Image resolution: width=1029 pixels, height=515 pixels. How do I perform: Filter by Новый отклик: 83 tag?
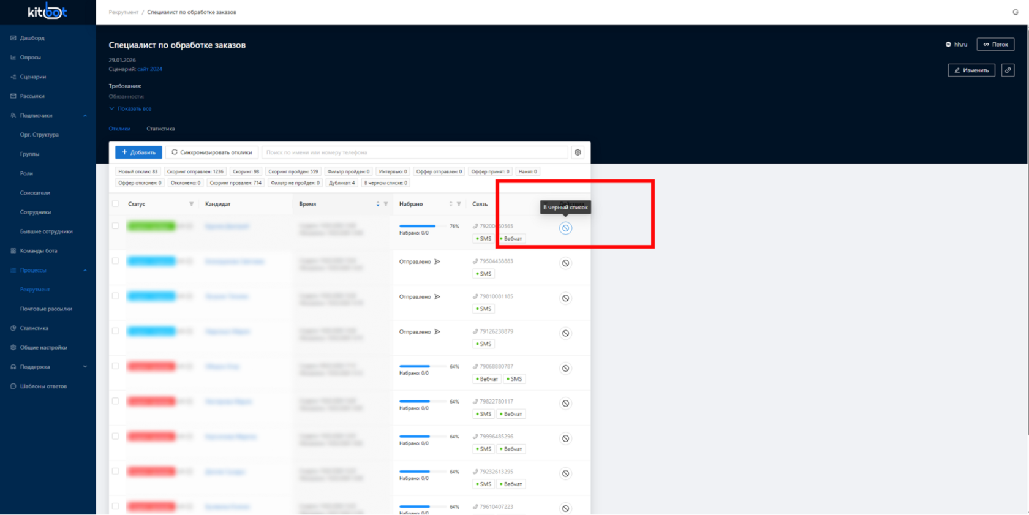coord(138,171)
